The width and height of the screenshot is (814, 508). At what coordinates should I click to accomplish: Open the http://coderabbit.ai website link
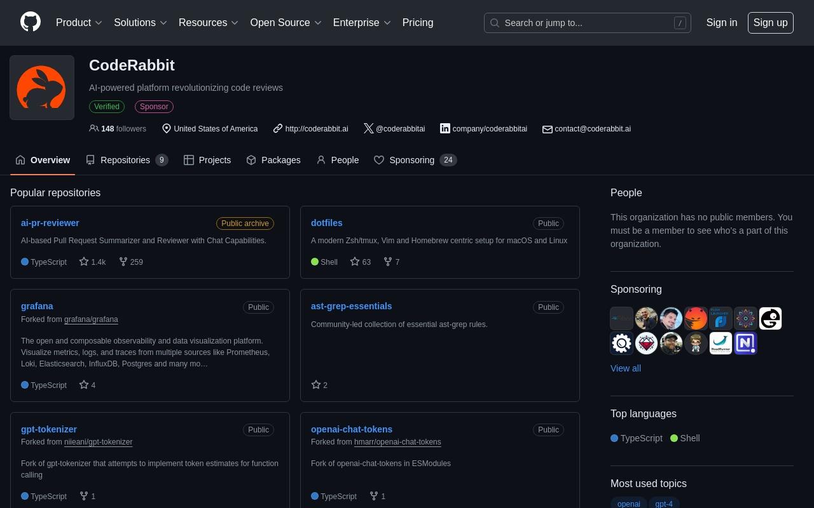[x=317, y=128]
